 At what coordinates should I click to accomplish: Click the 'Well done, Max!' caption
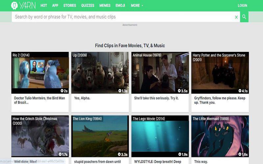(x=26, y=162)
